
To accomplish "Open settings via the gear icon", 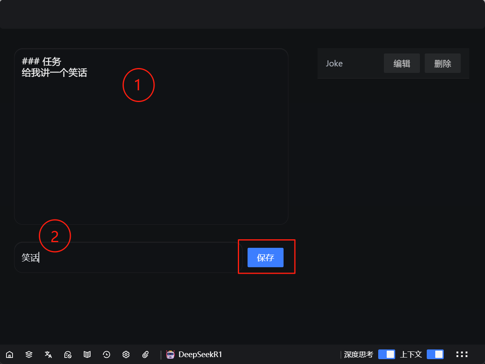I will [126, 355].
